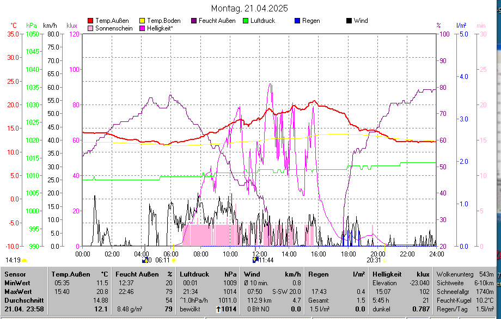Click the sunset icon beside 20:31
This screenshot has height=319, width=501.
pos(385,260)
